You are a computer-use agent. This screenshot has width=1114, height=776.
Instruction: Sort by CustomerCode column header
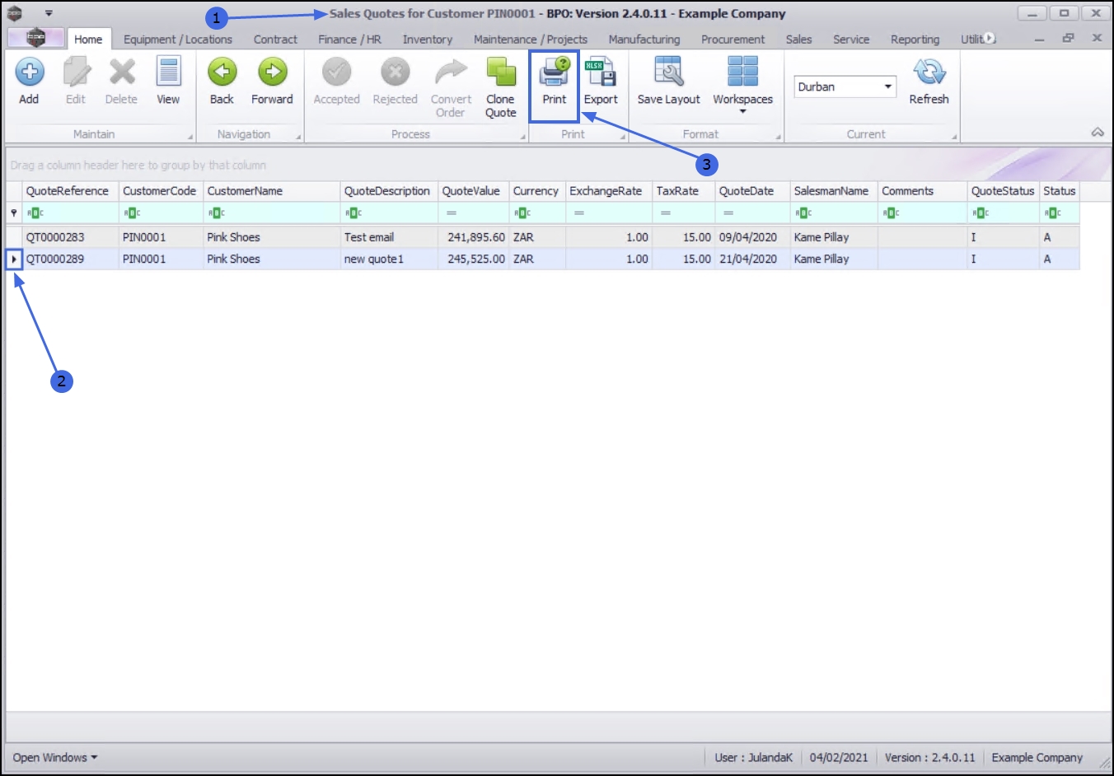tap(161, 191)
